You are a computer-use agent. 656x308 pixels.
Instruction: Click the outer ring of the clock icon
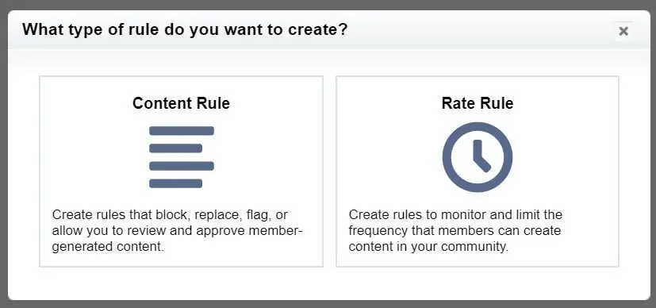point(447,157)
